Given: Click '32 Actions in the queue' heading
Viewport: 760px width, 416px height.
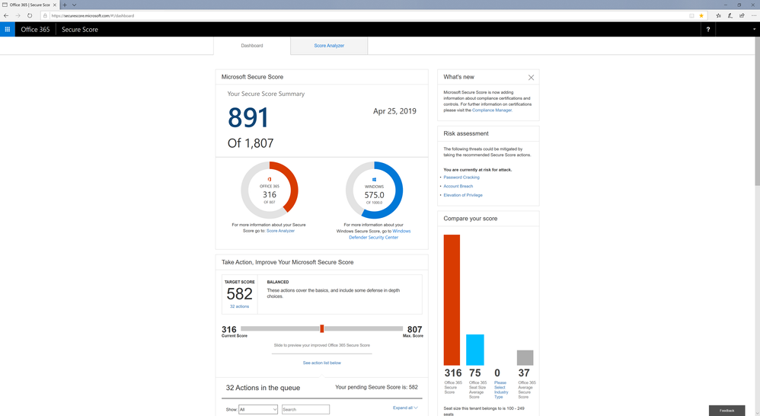Looking at the screenshot, I should pyautogui.click(x=263, y=388).
